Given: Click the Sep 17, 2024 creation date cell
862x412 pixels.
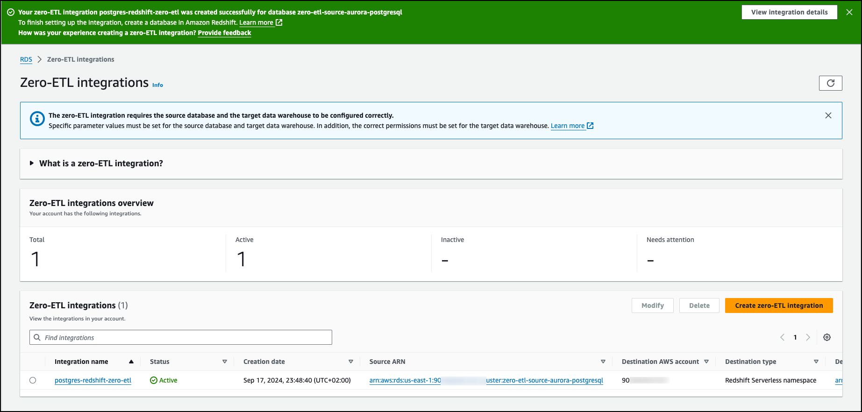Looking at the screenshot, I should click(x=297, y=380).
